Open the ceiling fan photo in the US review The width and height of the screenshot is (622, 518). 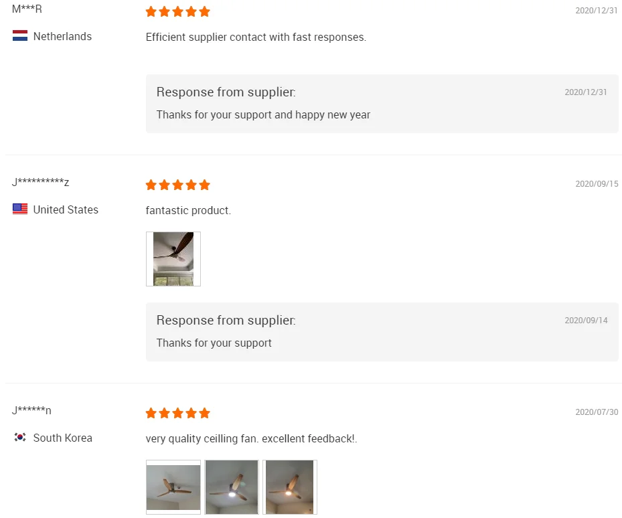click(173, 259)
